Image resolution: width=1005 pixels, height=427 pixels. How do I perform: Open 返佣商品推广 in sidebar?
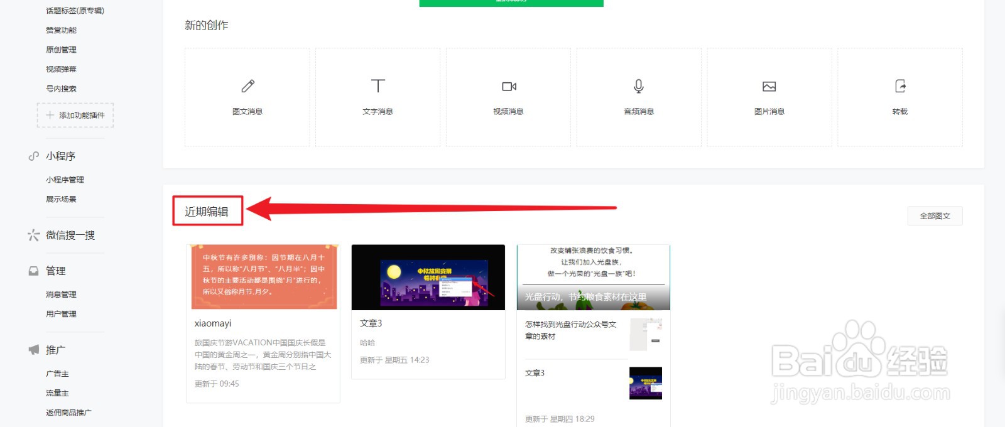pos(68,413)
